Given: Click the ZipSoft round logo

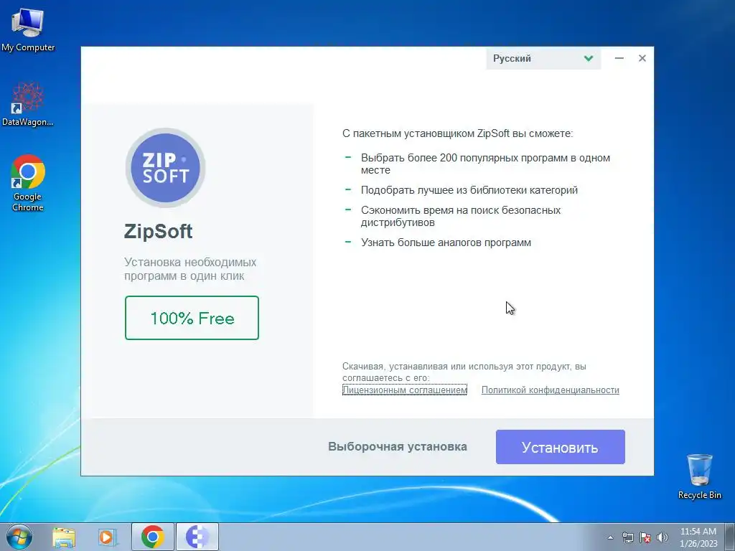Looking at the screenshot, I should pyautogui.click(x=166, y=168).
